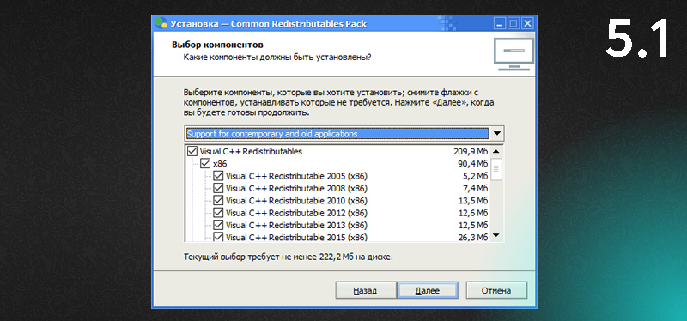Minimize the installer window
The image size is (687, 321).
coord(500,23)
